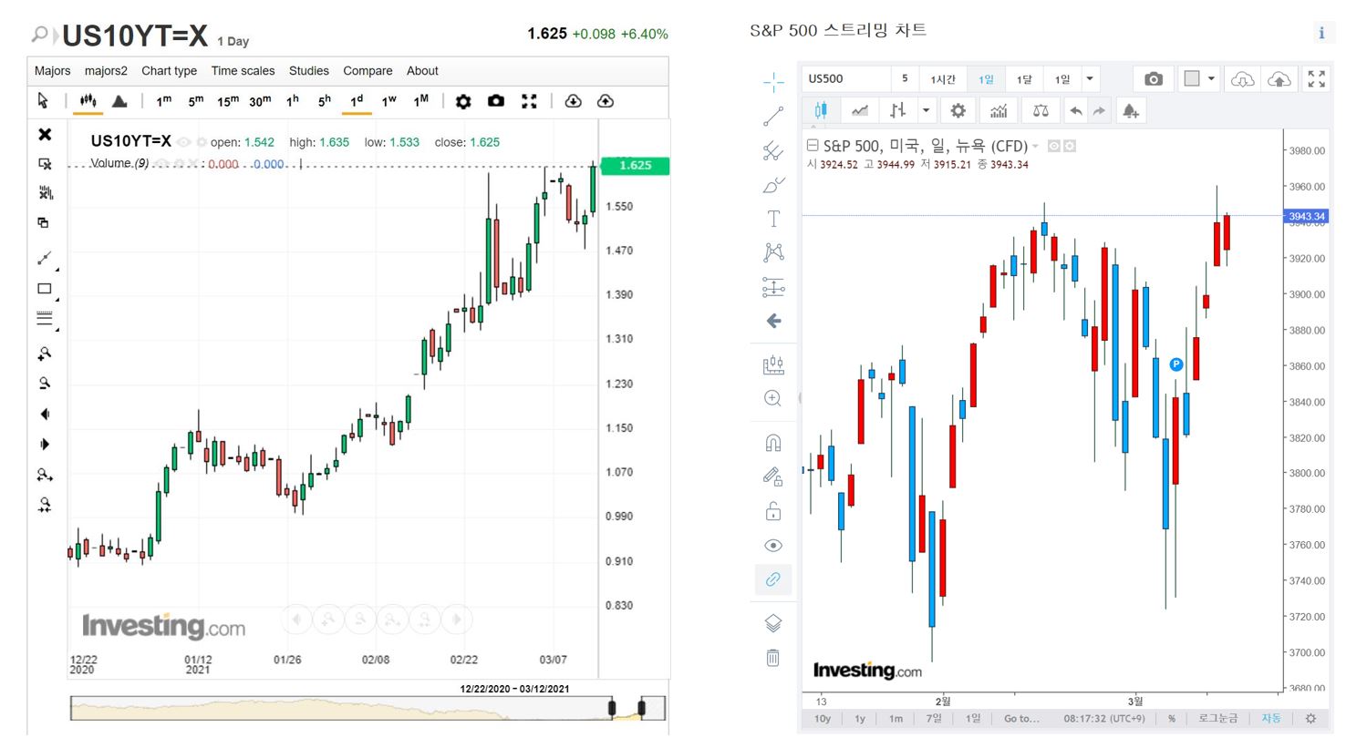Toggle 로그눈금 log scale option
Viewport: 1367px width, 748px height.
[x=1218, y=718]
